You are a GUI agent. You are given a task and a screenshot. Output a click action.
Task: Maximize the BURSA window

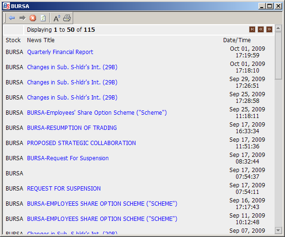270,6
